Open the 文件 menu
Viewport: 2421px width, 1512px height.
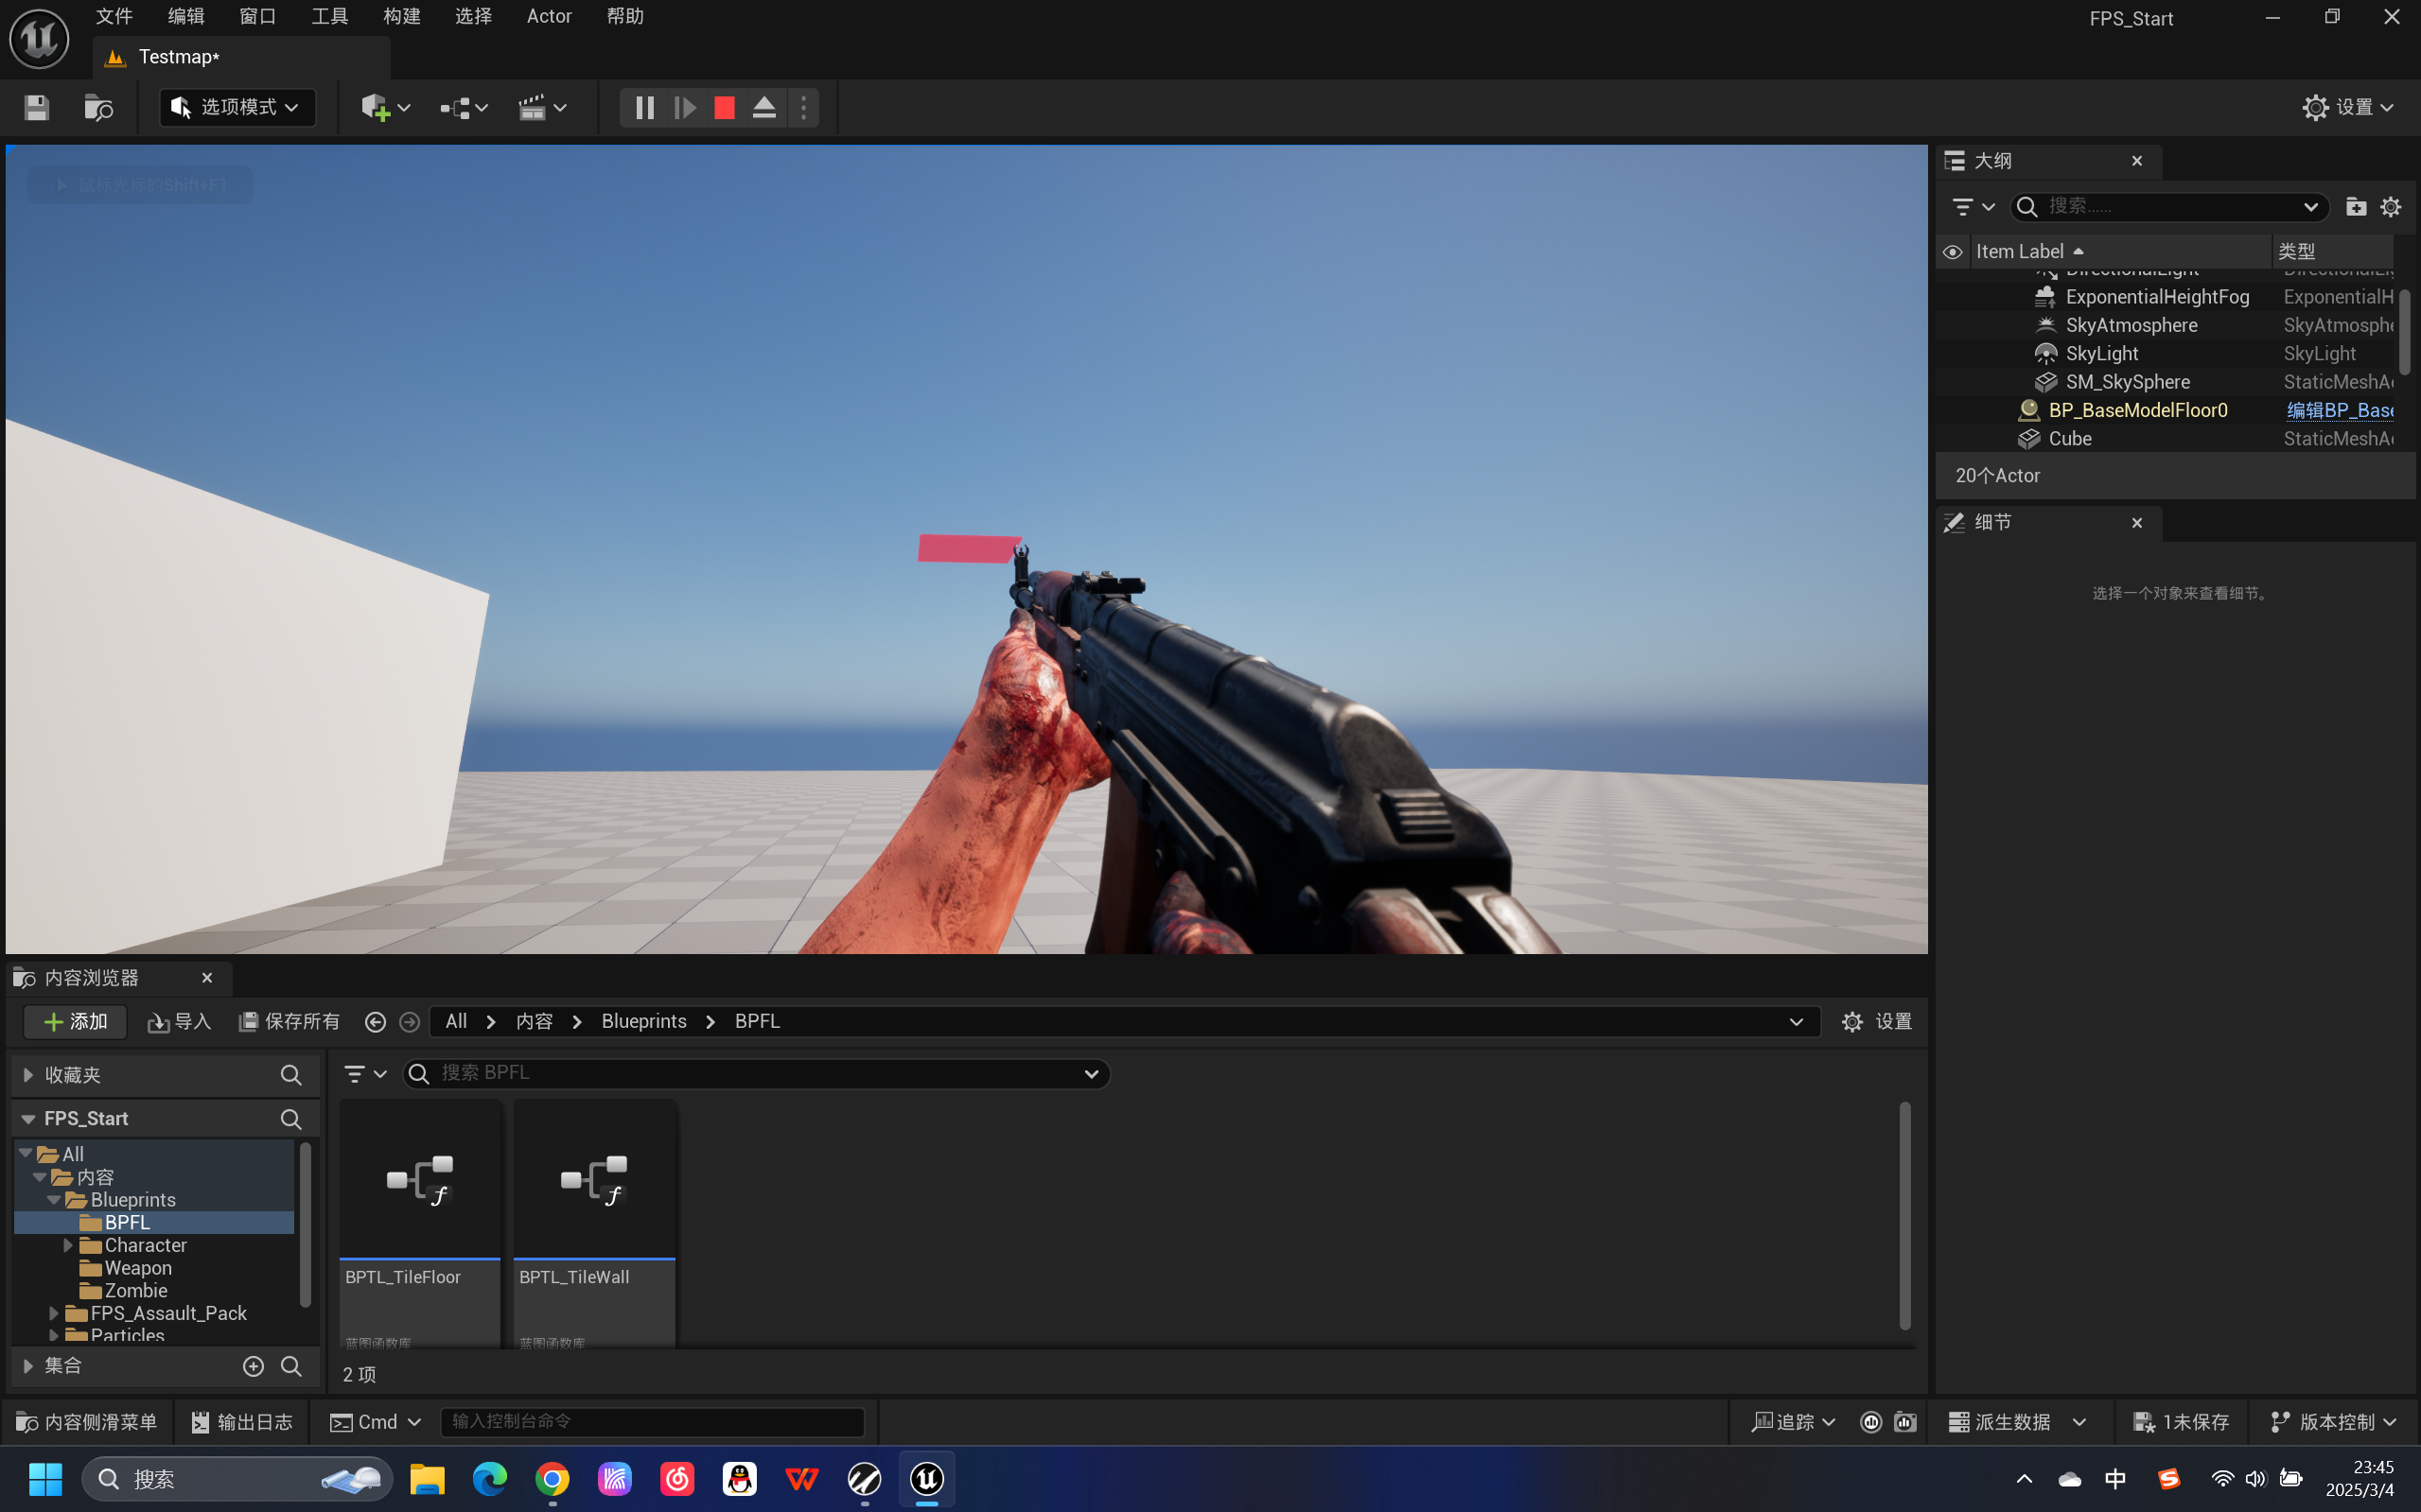(x=114, y=16)
